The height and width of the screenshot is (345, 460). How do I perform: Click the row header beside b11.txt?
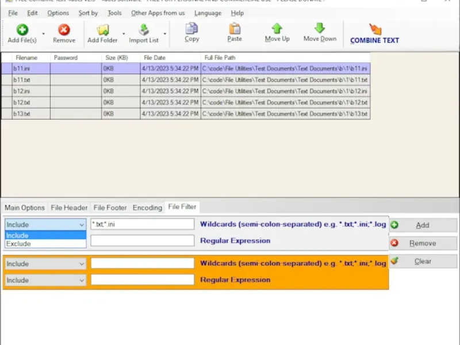point(7,80)
